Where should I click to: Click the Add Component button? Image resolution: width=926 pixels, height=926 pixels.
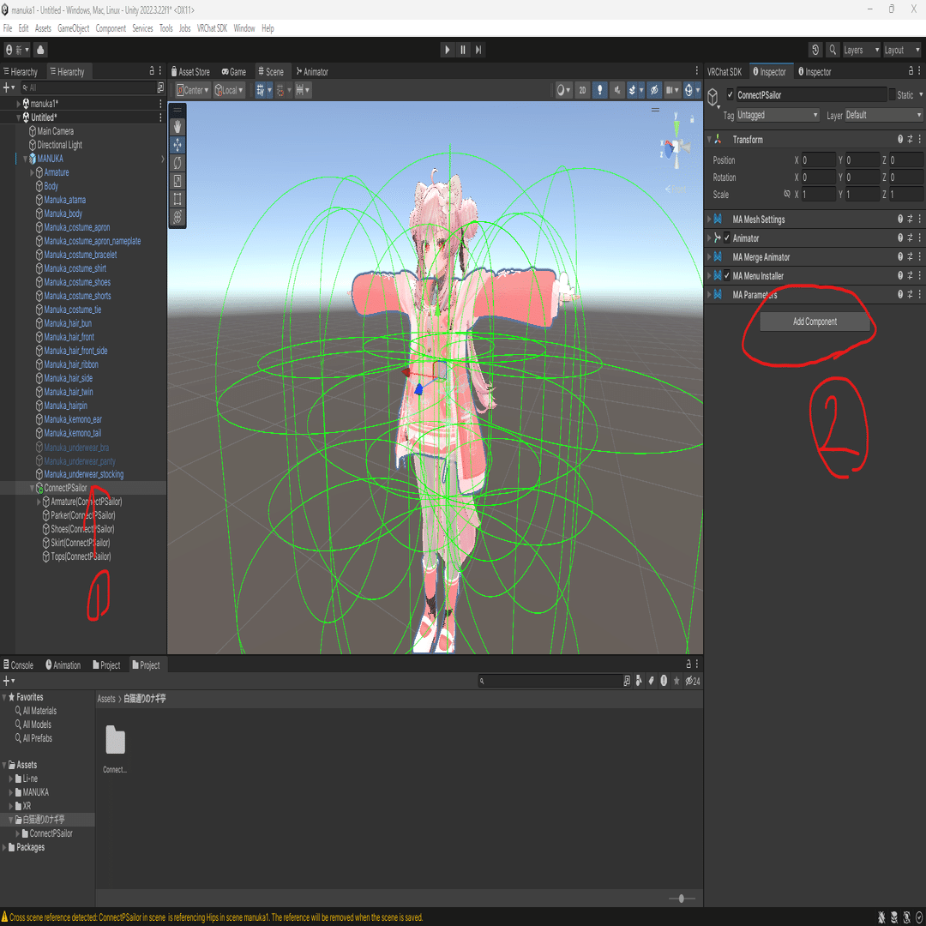815,322
